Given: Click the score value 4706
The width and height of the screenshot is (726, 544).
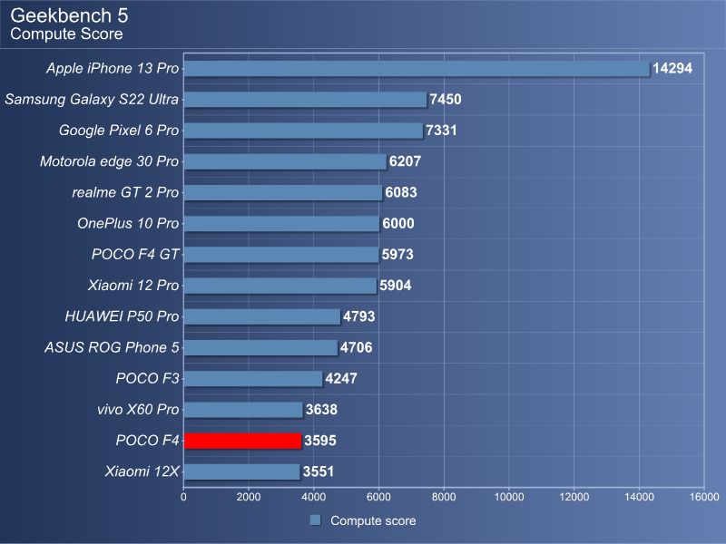Looking at the screenshot, I should coord(356,347).
